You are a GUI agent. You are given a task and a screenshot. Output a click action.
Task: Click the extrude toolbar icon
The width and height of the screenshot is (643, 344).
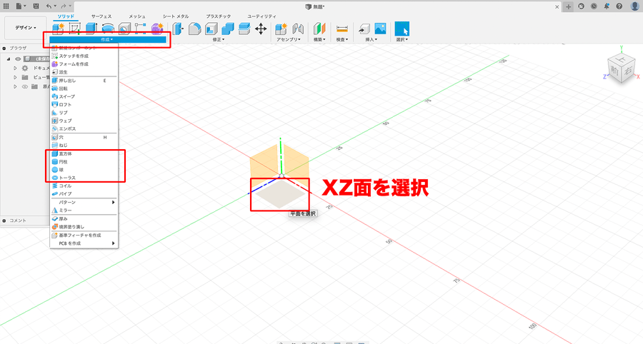[91, 29]
